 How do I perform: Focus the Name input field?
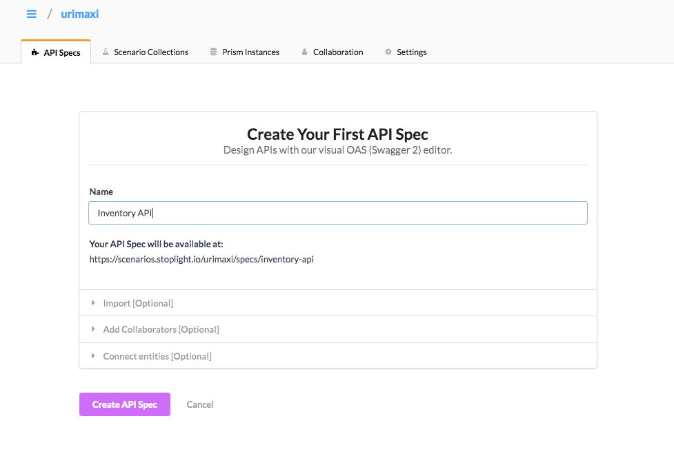coord(338,213)
